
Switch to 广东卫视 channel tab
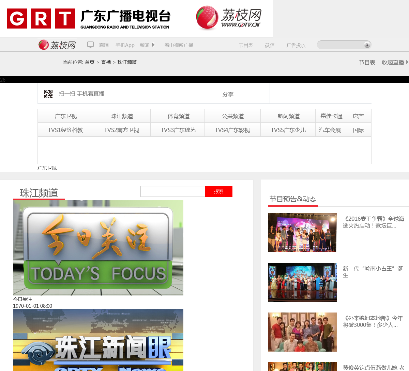(66, 116)
